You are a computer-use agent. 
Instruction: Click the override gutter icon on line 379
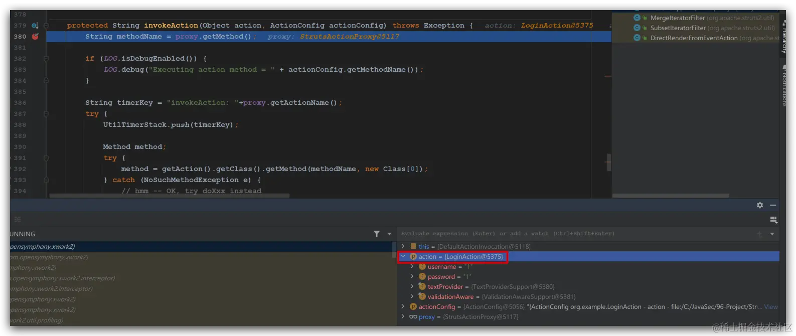(35, 26)
